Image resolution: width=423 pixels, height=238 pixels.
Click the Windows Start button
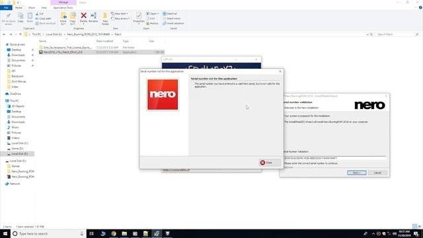tap(5, 233)
